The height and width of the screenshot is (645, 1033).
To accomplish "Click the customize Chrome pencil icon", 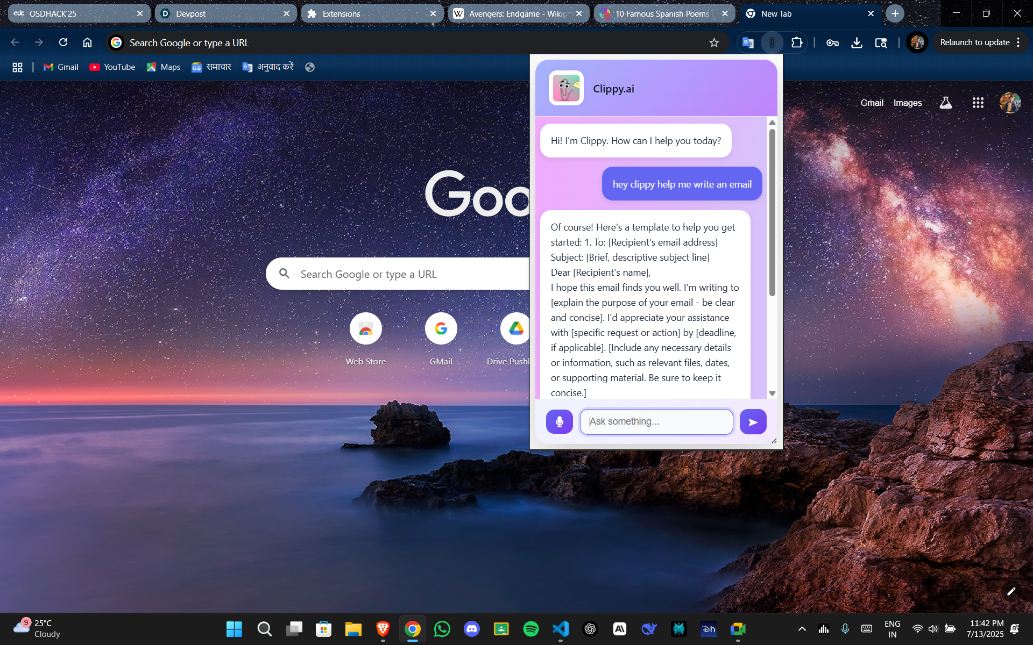I will [x=1011, y=591].
